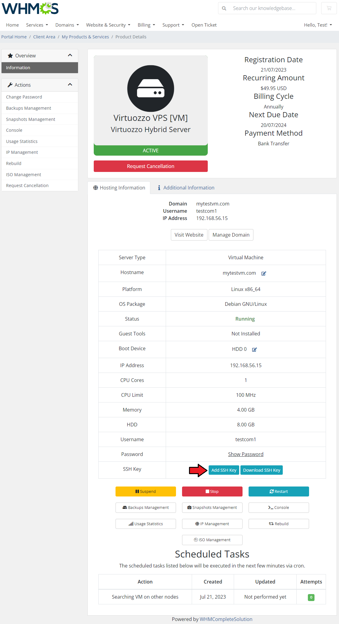Click Rebuild tile button

[279, 524]
